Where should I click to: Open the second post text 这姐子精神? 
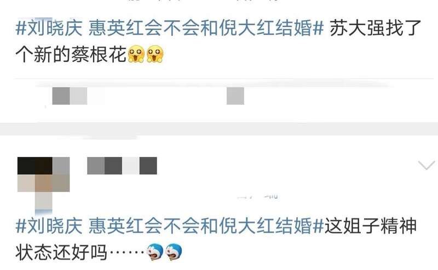(371, 226)
